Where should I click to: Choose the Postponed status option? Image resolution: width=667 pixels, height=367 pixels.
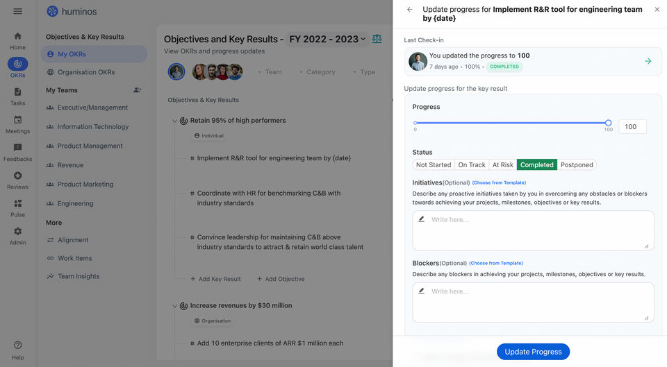pyautogui.click(x=577, y=164)
